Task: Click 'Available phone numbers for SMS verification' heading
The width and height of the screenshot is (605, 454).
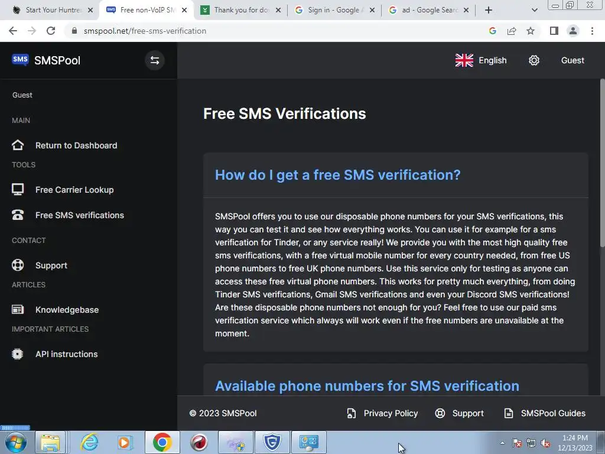Action: (x=367, y=386)
